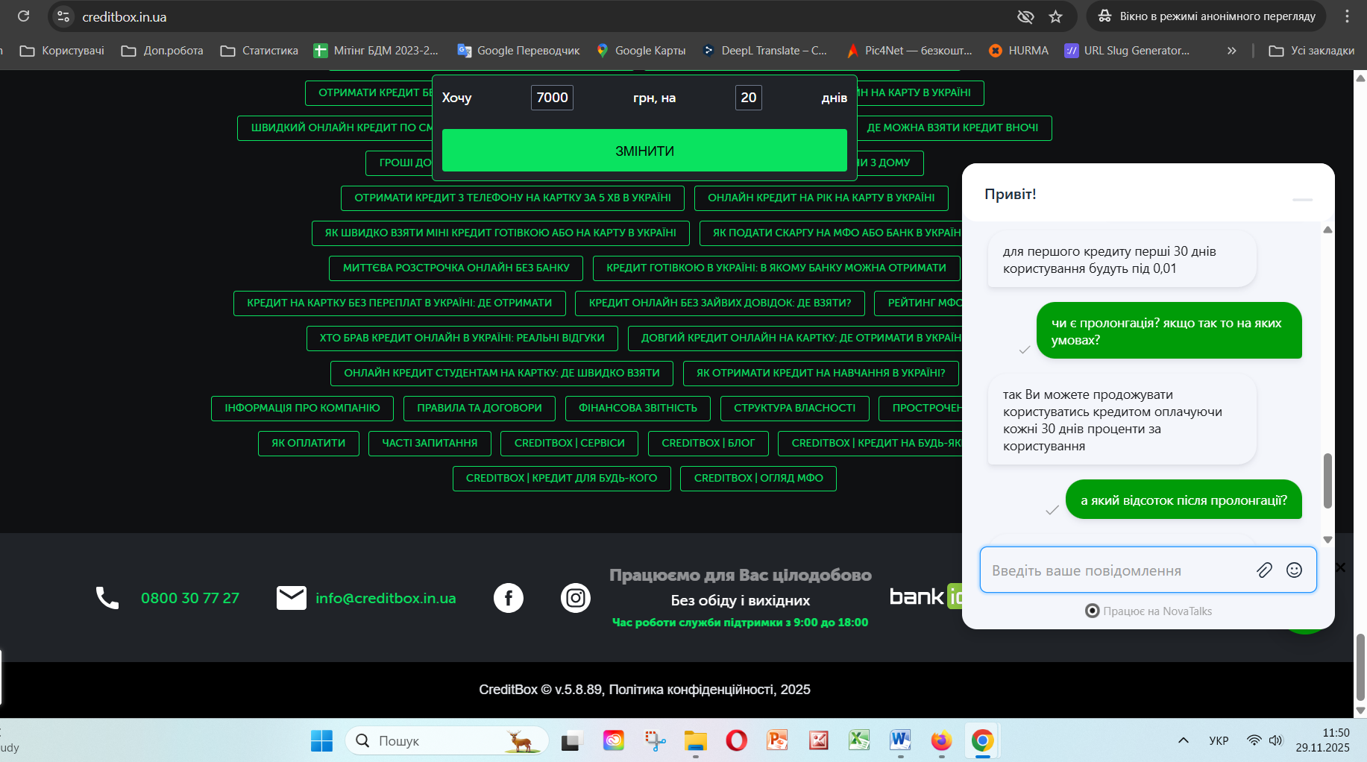Open File Explorer from the taskbar
Image resolution: width=1367 pixels, height=762 pixels.
click(x=695, y=740)
